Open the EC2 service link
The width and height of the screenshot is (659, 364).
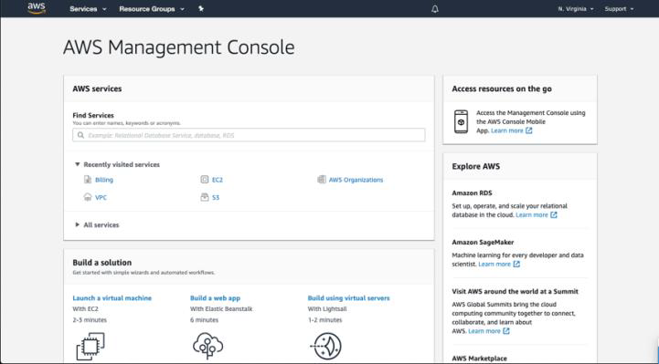click(x=218, y=180)
